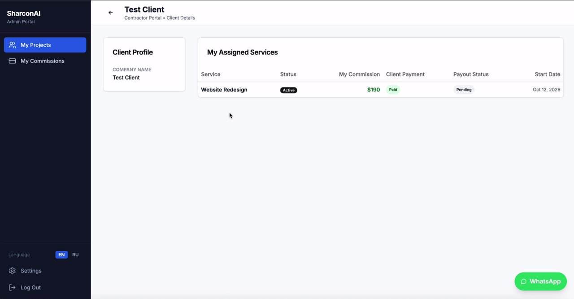574x299 pixels.
Task: Switch language to RU
Action: [x=75, y=255]
